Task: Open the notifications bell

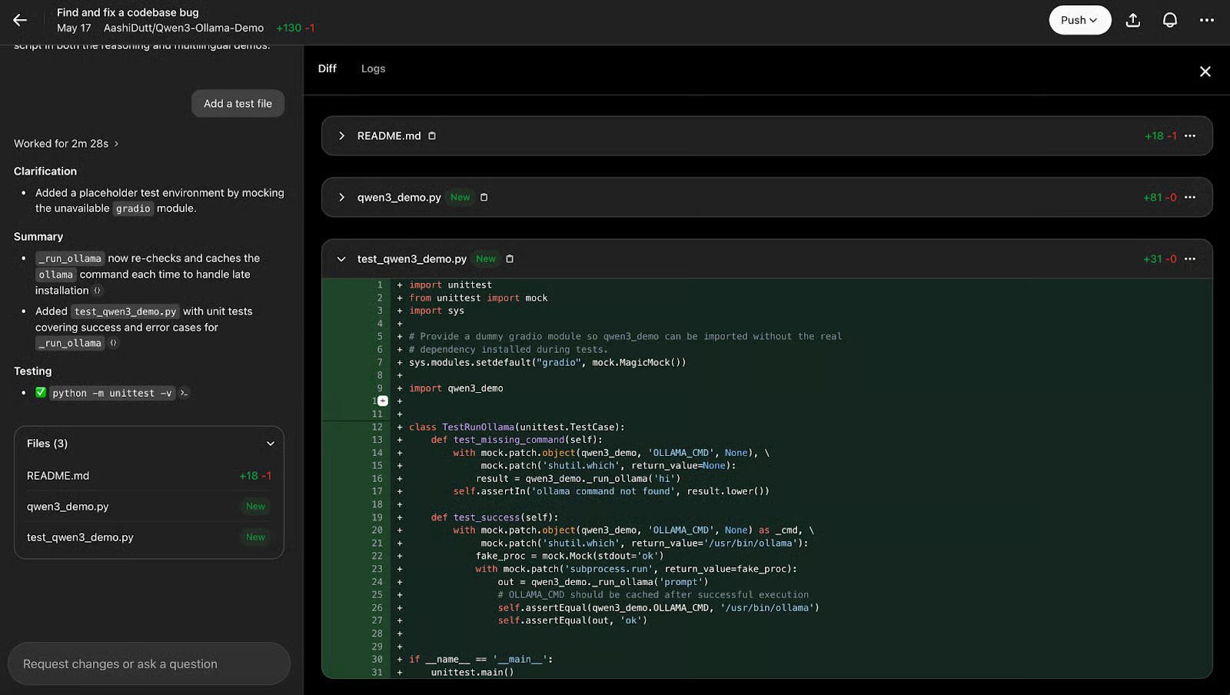Action: tap(1169, 20)
